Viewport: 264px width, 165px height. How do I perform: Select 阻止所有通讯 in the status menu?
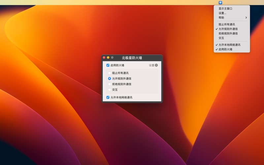click(x=227, y=24)
